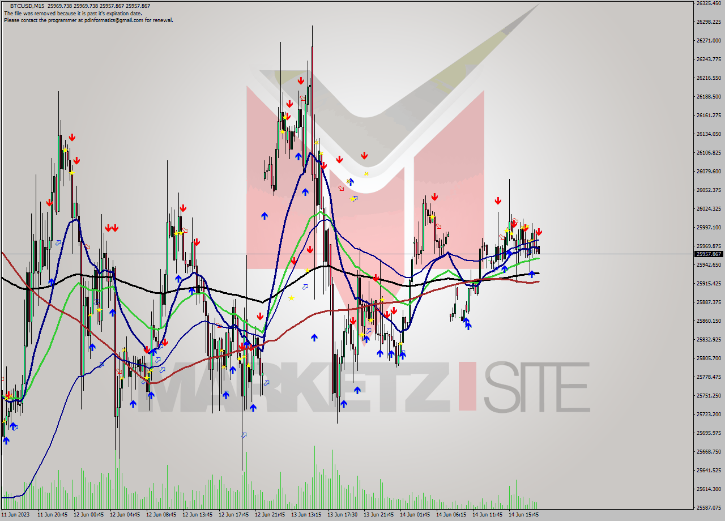Screen dimensions: 725x521
Task: Click price axis label 25887.375
Action: tap(709, 302)
